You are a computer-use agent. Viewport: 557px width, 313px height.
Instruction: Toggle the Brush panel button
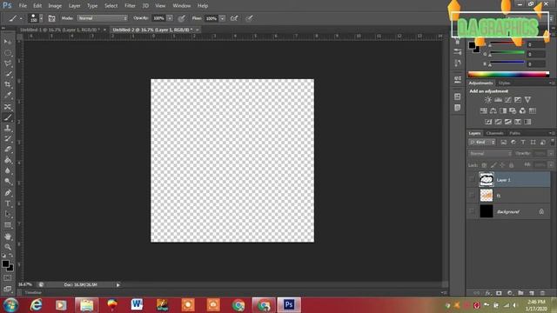point(51,18)
